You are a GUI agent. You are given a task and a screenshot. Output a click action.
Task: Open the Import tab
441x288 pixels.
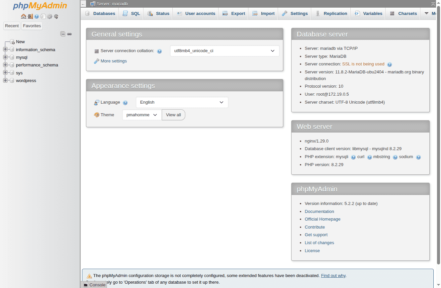pyautogui.click(x=263, y=14)
